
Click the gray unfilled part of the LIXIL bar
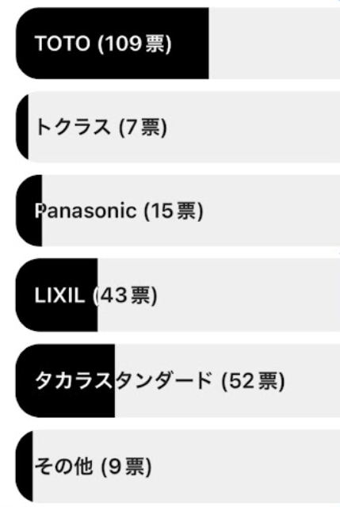click(219, 295)
